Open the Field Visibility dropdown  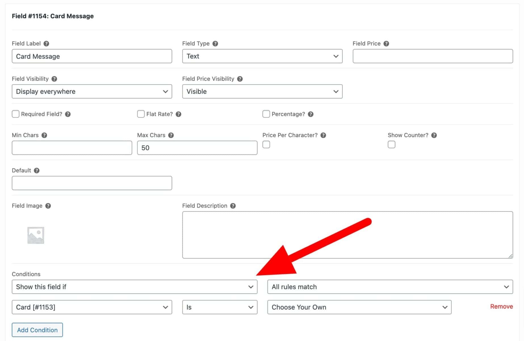(x=92, y=91)
